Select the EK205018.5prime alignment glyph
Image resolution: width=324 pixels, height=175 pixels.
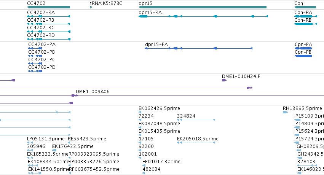pyautogui.click(x=196, y=143)
